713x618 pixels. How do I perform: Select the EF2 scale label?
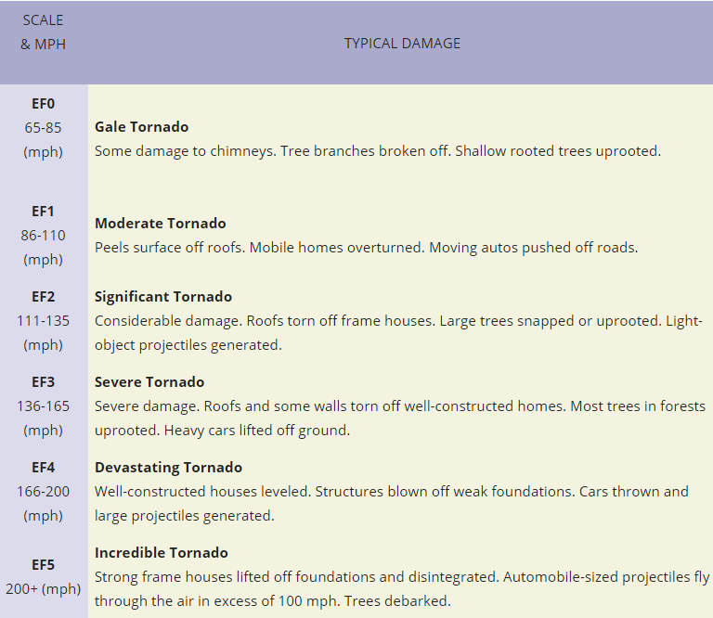(x=44, y=297)
